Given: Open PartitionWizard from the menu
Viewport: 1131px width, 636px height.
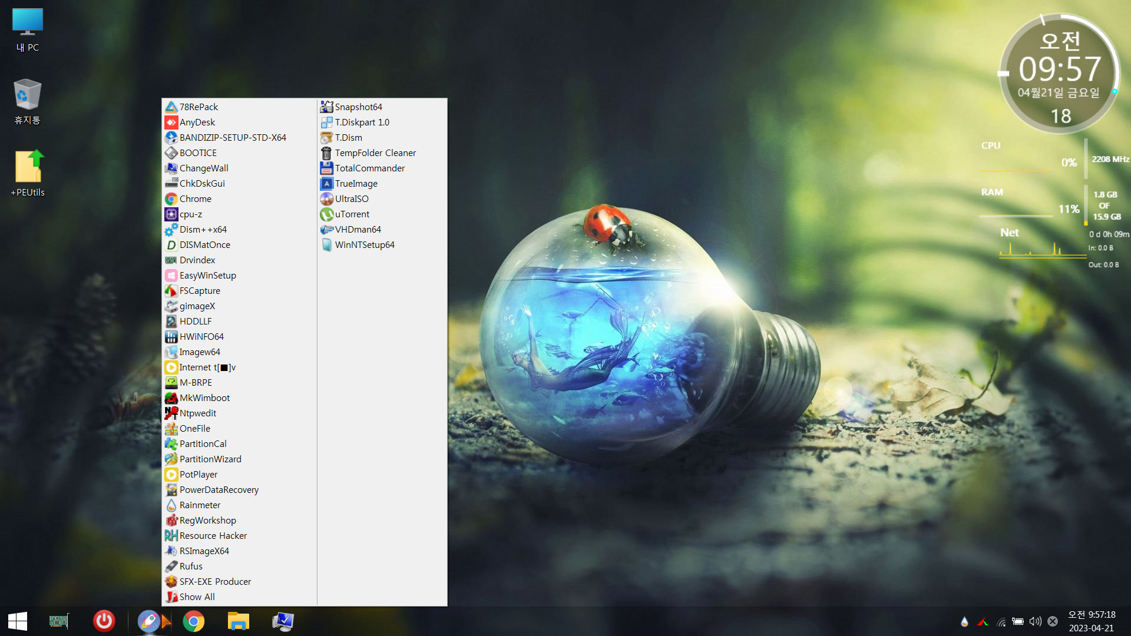Looking at the screenshot, I should 240,459.
